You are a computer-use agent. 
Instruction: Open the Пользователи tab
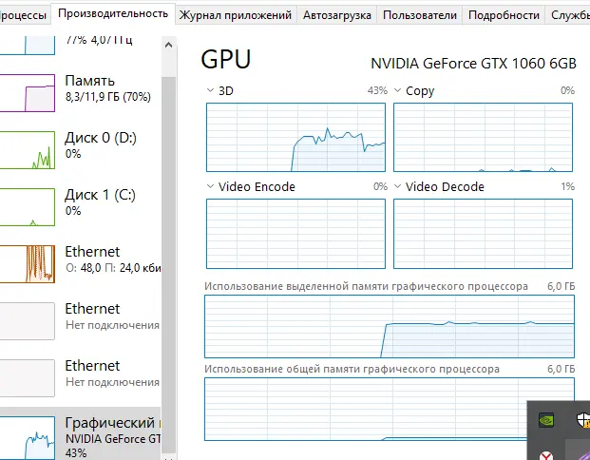click(420, 15)
